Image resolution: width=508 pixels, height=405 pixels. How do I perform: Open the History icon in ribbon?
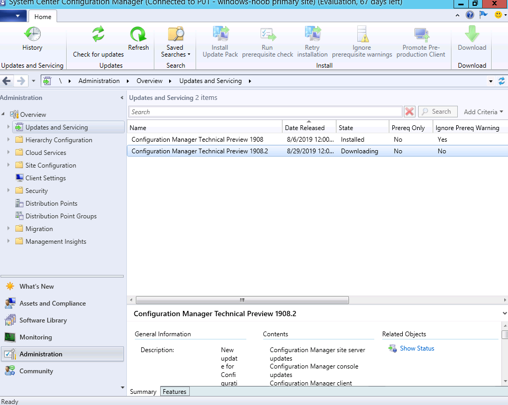[32, 34]
